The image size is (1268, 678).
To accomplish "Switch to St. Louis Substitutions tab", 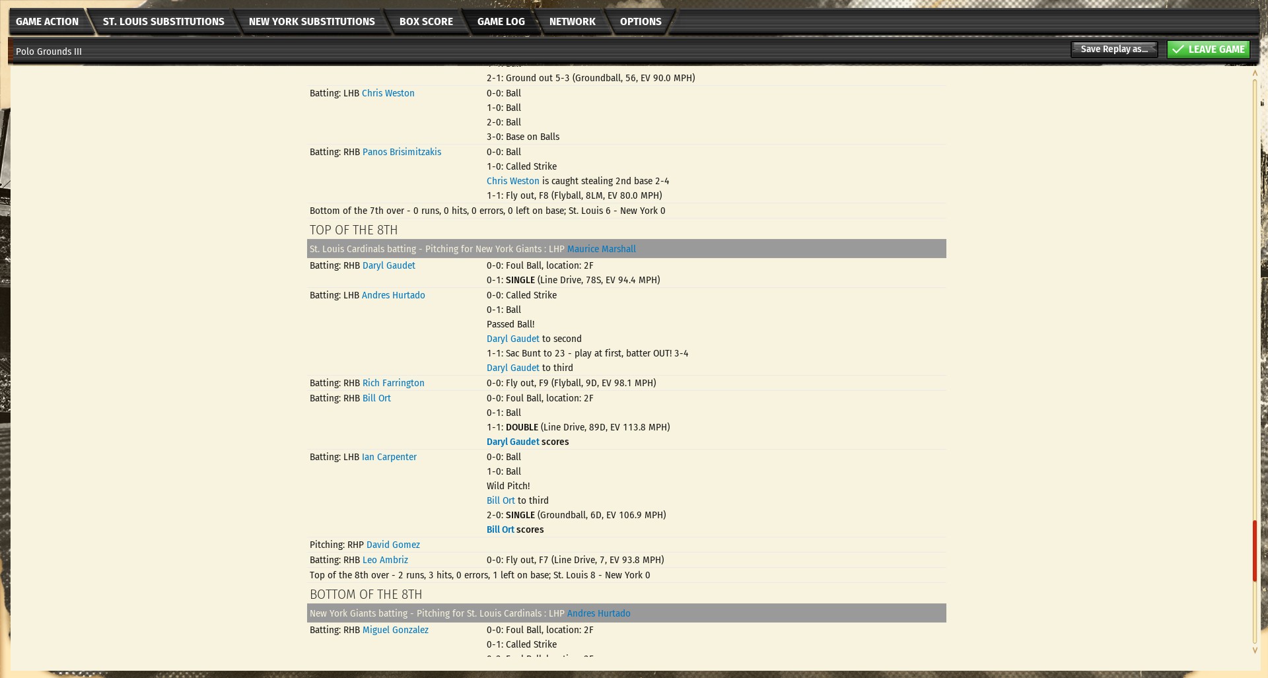I will point(163,22).
